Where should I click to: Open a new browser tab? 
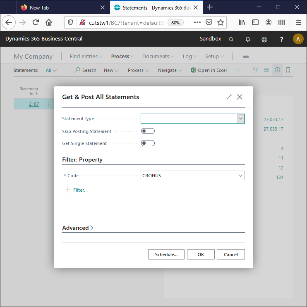tap(210, 7)
